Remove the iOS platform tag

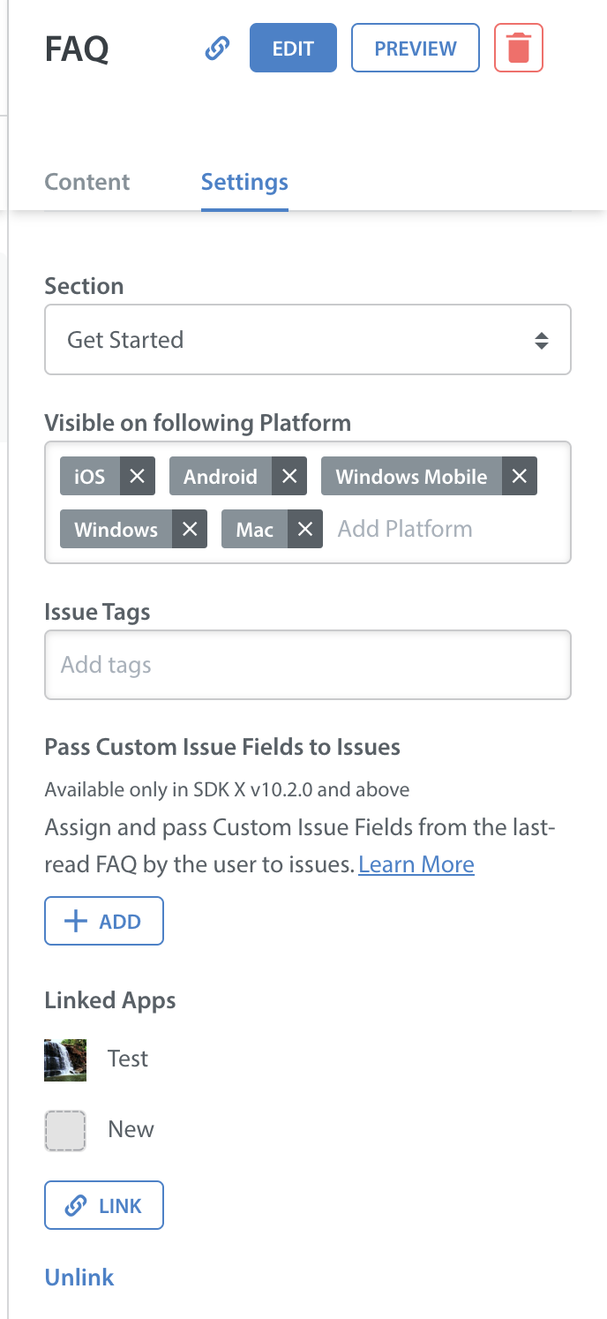click(137, 477)
